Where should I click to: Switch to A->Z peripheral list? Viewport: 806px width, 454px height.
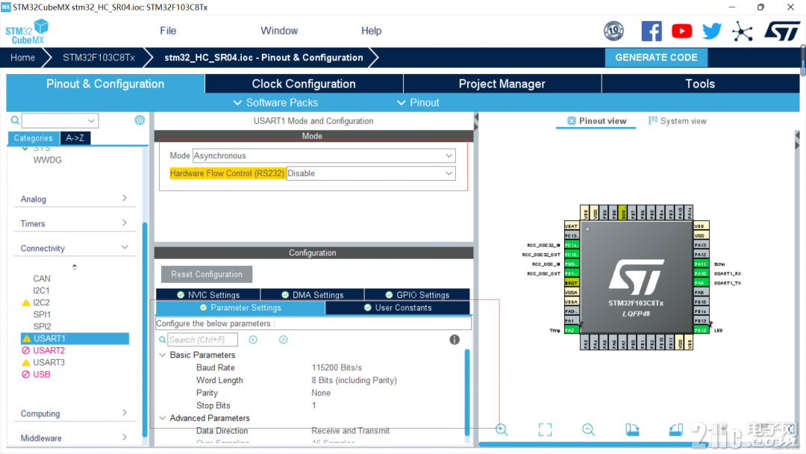[x=75, y=138]
